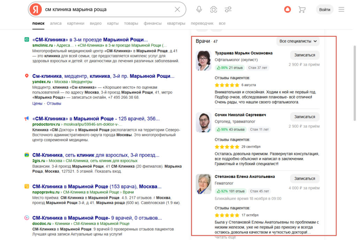Switch to the переводчик tab

[202, 23]
